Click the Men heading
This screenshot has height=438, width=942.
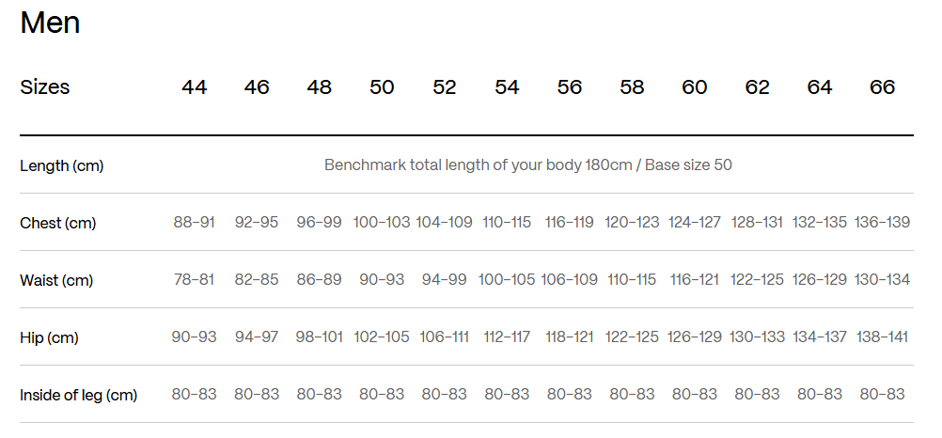(x=50, y=23)
